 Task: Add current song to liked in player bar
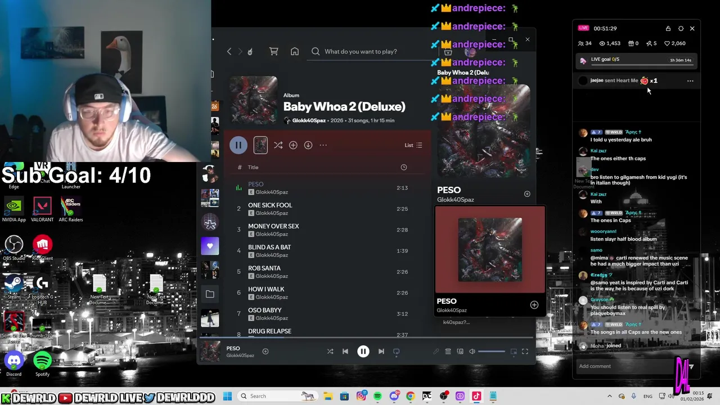tap(265, 352)
